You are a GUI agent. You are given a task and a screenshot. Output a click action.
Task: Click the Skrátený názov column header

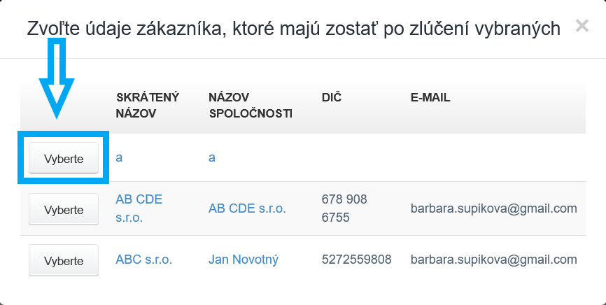coord(147,105)
